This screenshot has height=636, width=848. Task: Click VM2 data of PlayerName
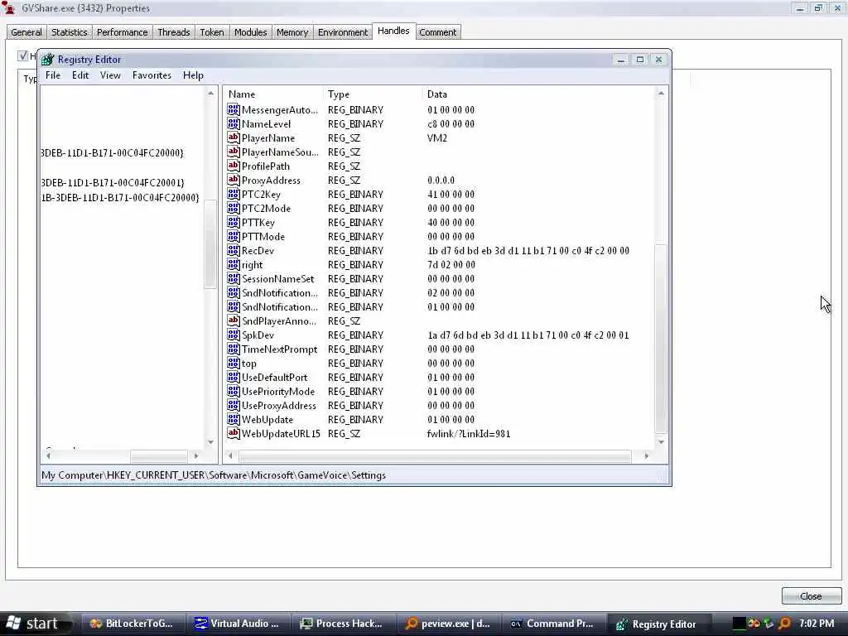437,138
